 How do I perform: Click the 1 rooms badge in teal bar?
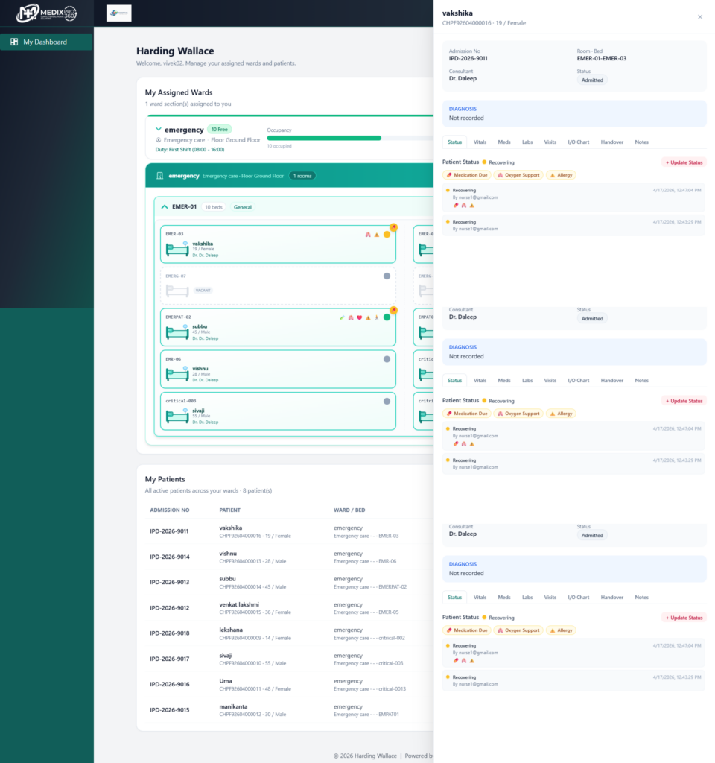[x=302, y=176]
